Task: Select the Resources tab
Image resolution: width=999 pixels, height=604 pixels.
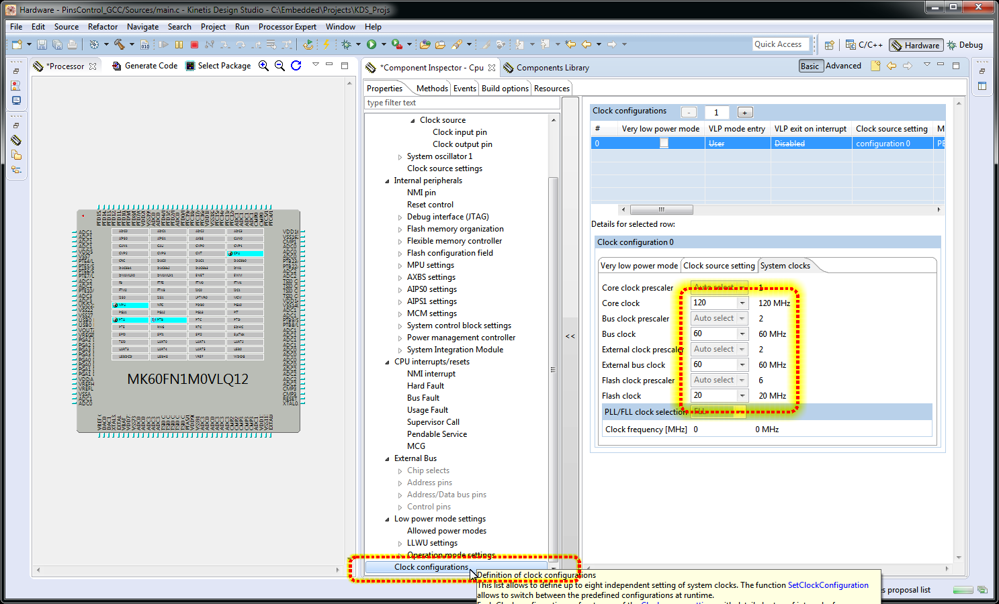Action: (x=552, y=89)
